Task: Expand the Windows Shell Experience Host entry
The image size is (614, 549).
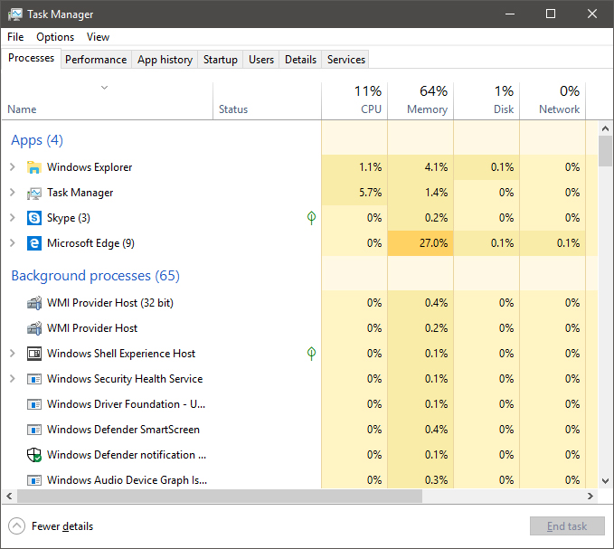Action: (x=13, y=354)
